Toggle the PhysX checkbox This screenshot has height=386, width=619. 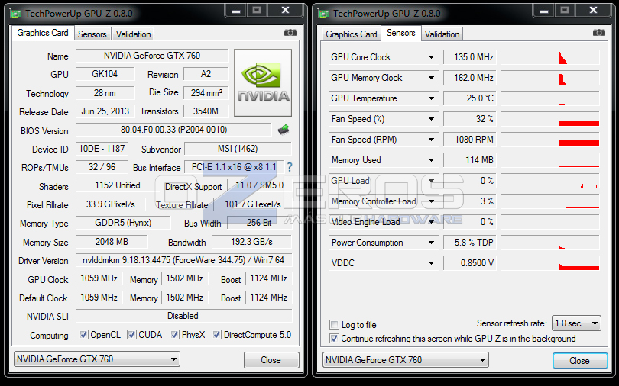(x=174, y=335)
